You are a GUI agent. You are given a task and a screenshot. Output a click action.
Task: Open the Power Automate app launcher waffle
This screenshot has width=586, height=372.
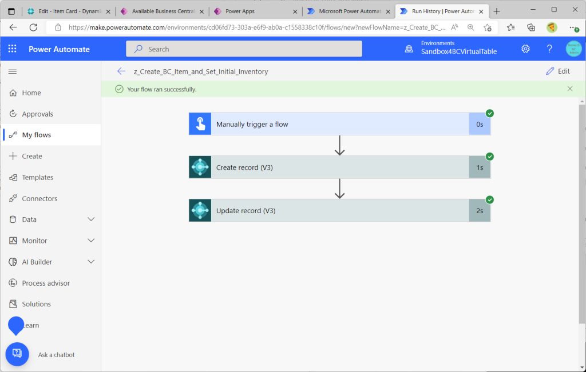tap(13, 49)
